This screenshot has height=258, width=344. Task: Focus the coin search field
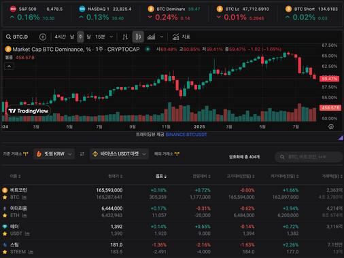click(309, 157)
